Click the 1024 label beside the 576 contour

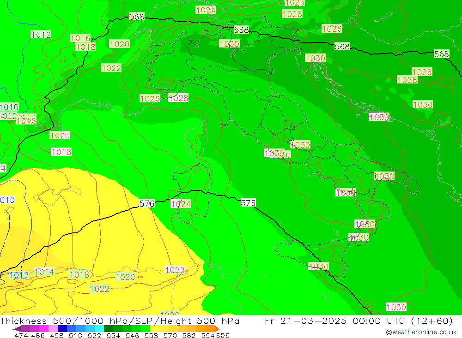tap(181, 204)
